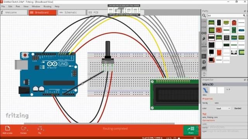Viewport: 248px width, 139px height.
Task: Open the Part menu
Action: (x=18, y=7)
